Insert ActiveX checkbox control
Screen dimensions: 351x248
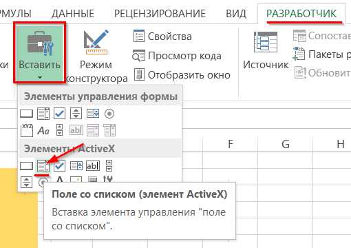(59, 165)
